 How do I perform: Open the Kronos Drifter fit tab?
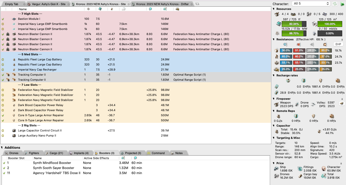(x=162, y=4)
